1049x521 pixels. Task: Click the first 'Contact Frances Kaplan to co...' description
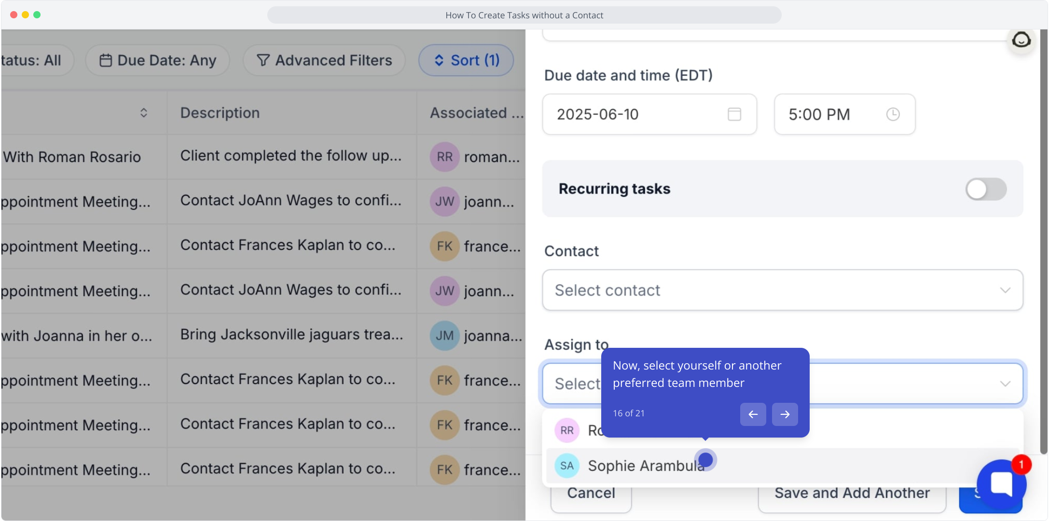[288, 246]
